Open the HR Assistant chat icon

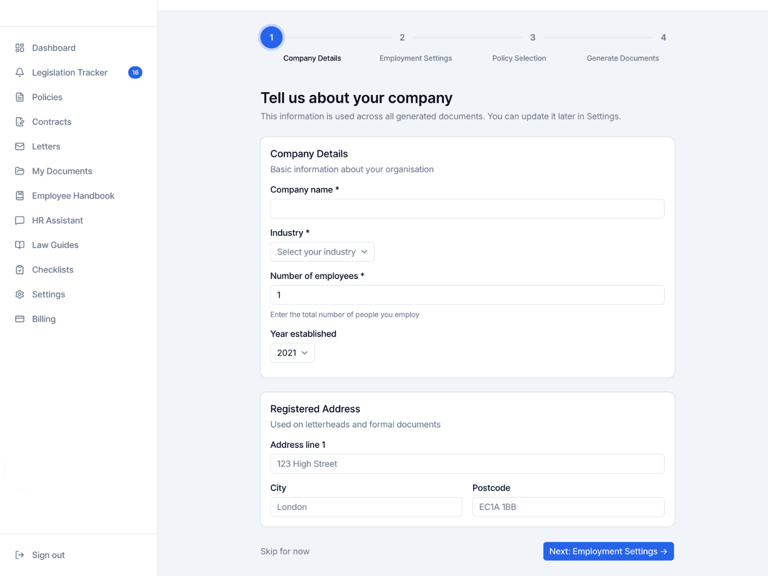coord(20,220)
